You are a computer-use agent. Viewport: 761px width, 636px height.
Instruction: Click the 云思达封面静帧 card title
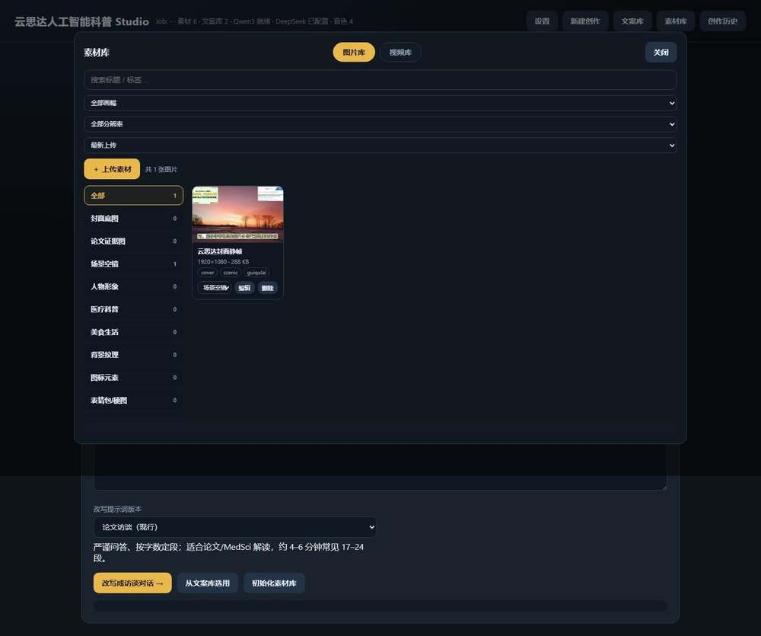[220, 251]
